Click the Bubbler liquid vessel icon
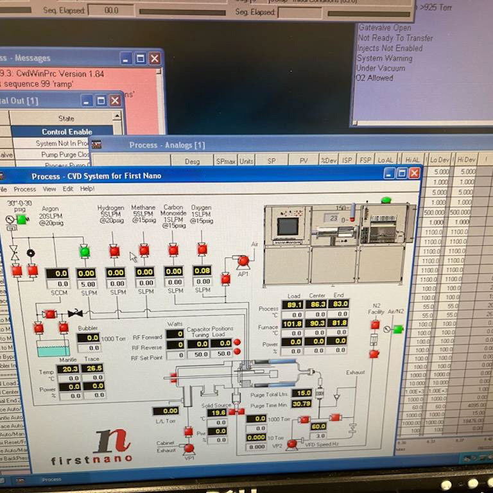 click(53, 348)
